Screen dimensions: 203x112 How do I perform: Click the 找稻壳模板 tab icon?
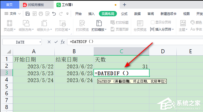pos(25,5)
